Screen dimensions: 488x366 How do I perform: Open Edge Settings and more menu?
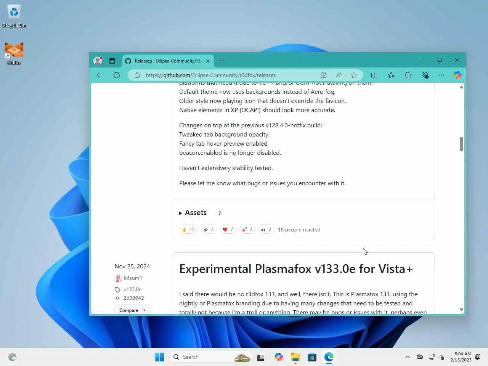(x=441, y=75)
